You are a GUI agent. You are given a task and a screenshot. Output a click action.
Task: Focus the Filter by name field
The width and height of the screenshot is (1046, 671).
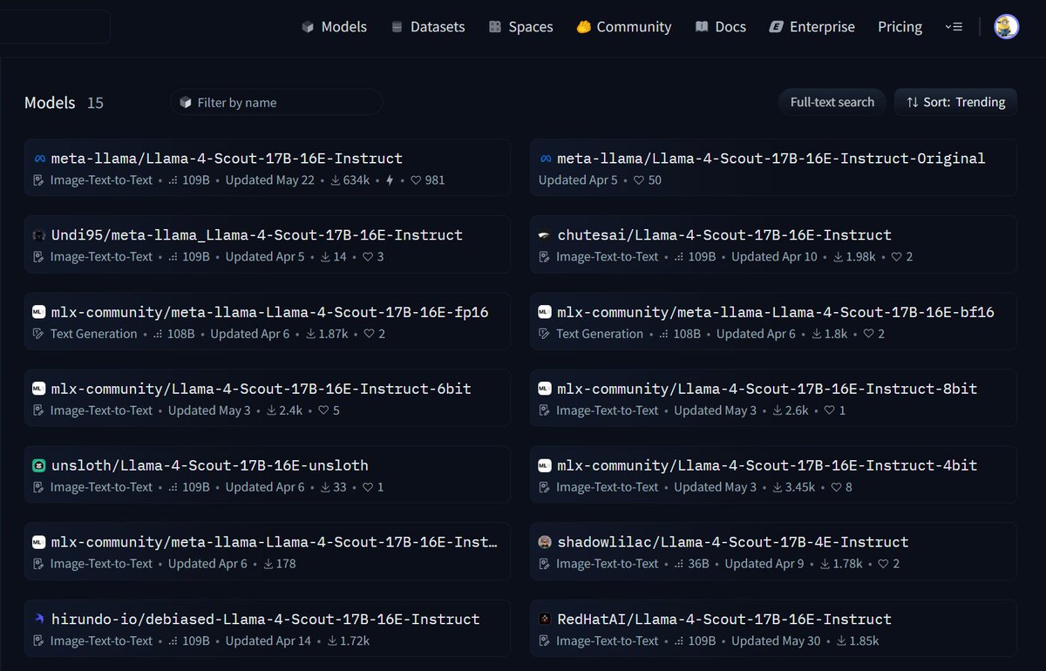[x=276, y=102]
